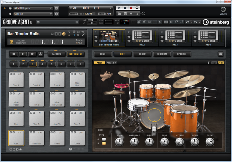Toggle the keyboard display icon

[x=220, y=54]
